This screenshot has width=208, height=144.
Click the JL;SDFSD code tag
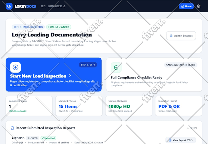point(32,138)
